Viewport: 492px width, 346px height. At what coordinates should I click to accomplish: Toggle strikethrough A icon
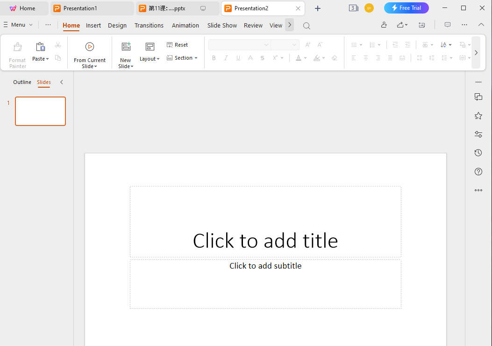click(250, 58)
